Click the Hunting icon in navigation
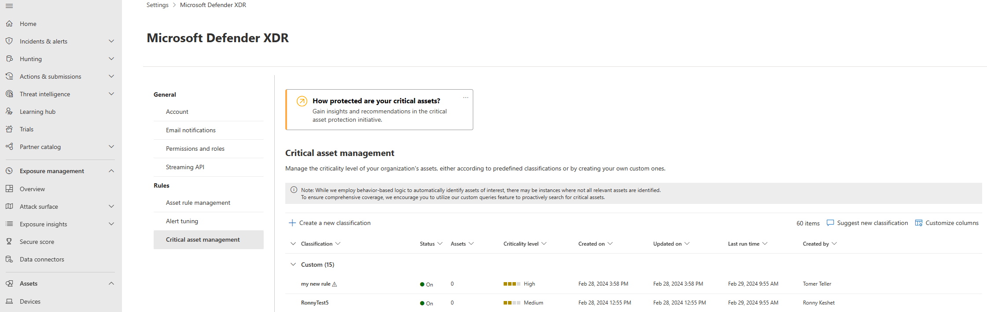Screen dimensions: 987x312 click(x=9, y=59)
